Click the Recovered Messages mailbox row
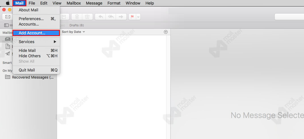304x139 pixels. [28, 77]
